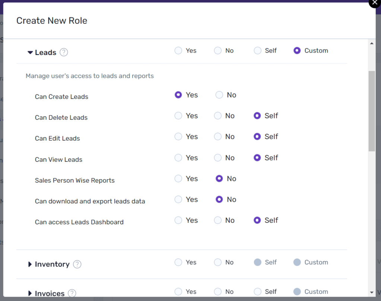381x301 pixels.
Task: Set Leads section permission to Self
Action: (x=258, y=51)
